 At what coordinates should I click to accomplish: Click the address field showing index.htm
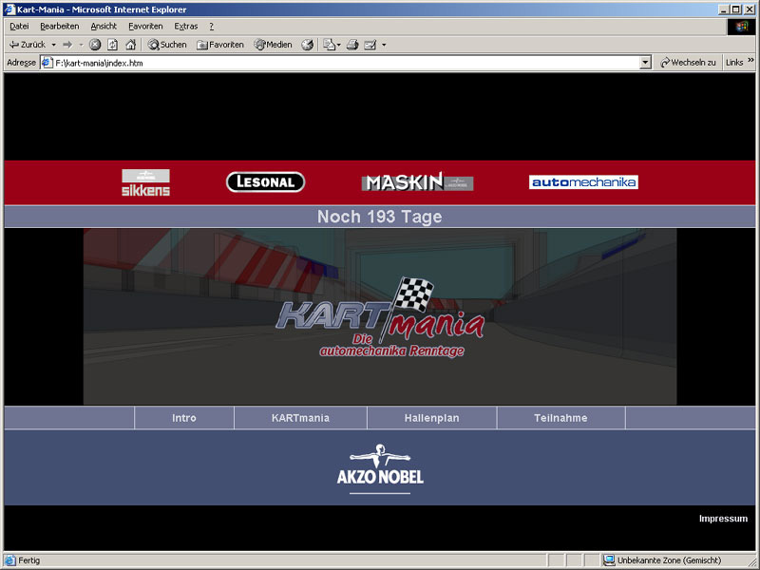tap(342, 63)
